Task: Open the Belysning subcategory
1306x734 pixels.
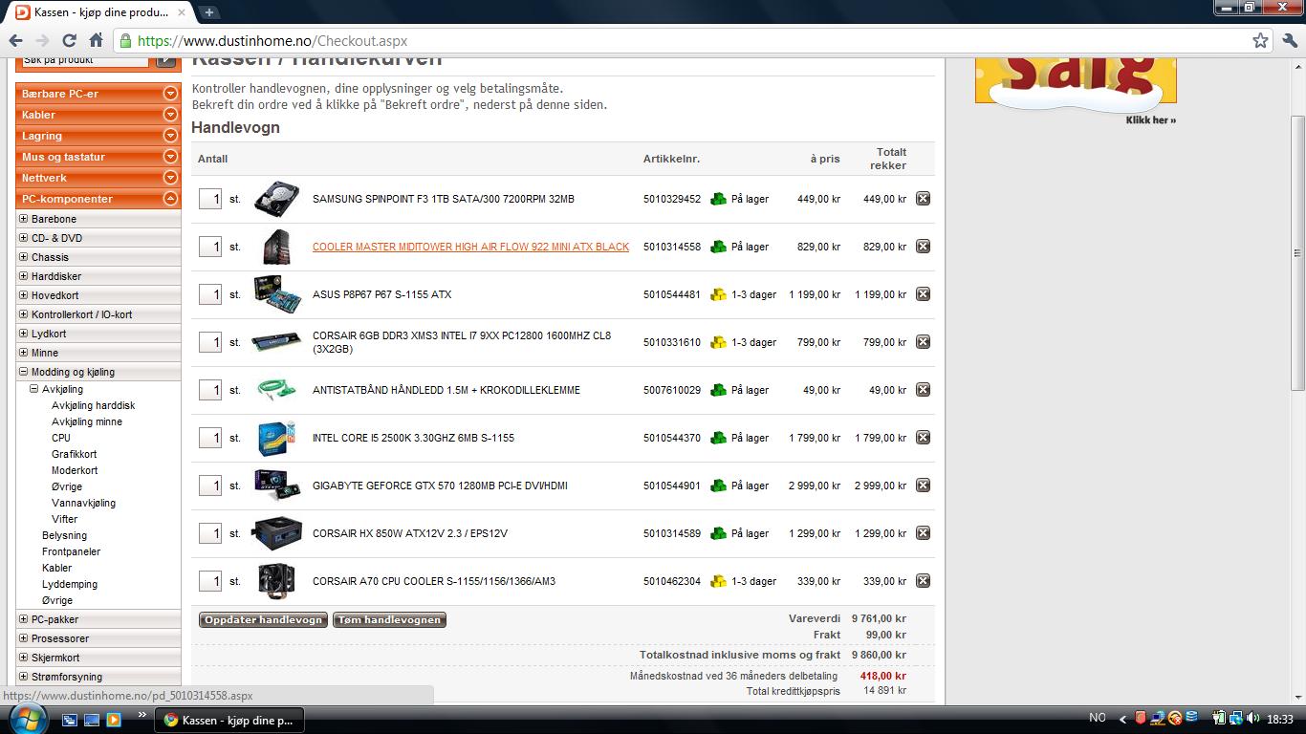Action: pos(64,535)
